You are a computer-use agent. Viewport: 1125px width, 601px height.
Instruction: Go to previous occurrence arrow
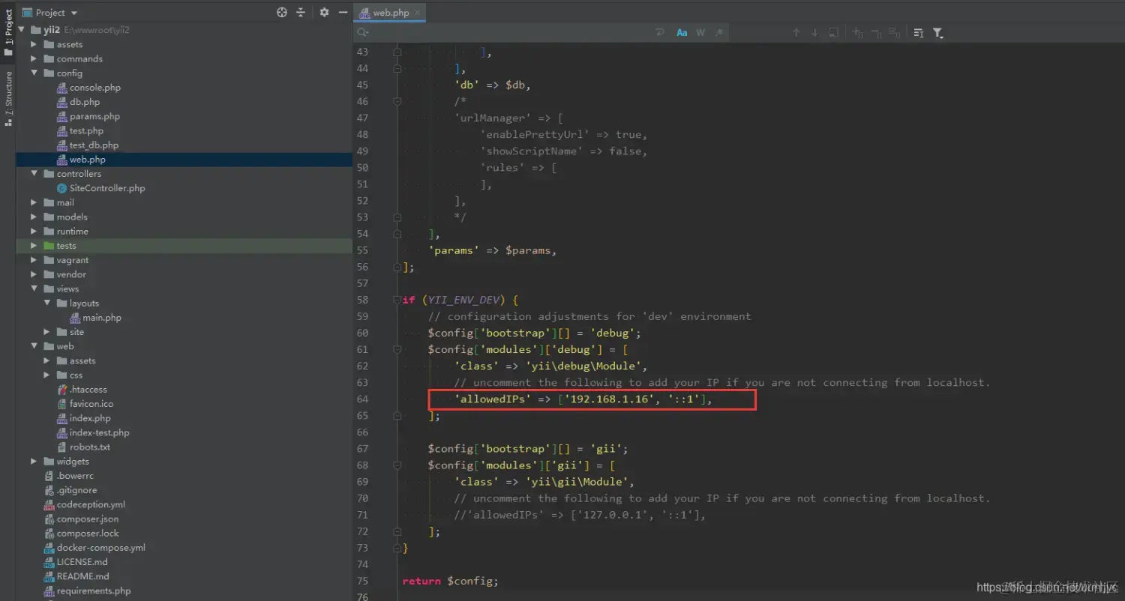796,32
